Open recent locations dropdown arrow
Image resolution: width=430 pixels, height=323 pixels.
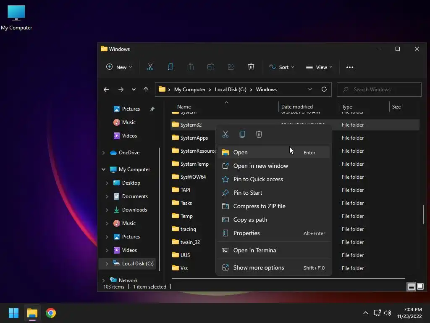tap(134, 90)
